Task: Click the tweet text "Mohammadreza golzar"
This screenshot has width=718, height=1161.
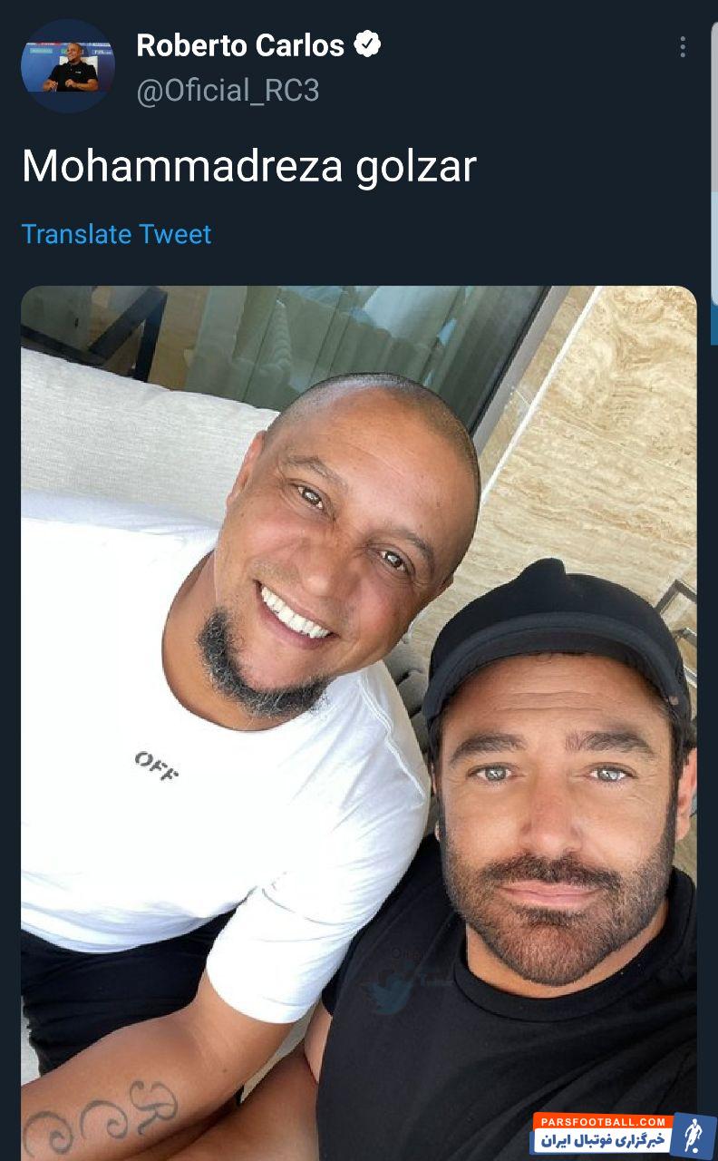Action: click(248, 167)
